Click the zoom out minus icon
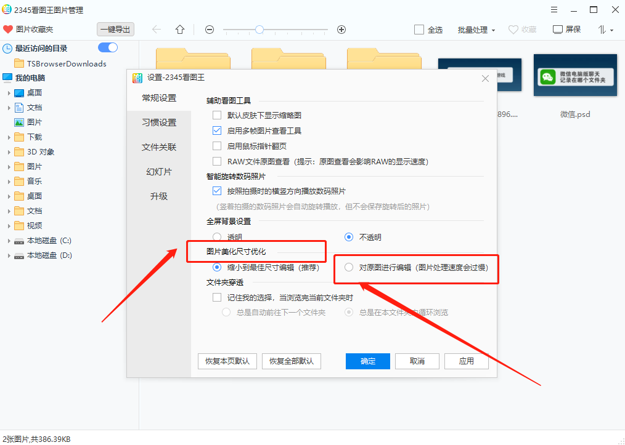Image resolution: width=625 pixels, height=445 pixels. pos(210,29)
